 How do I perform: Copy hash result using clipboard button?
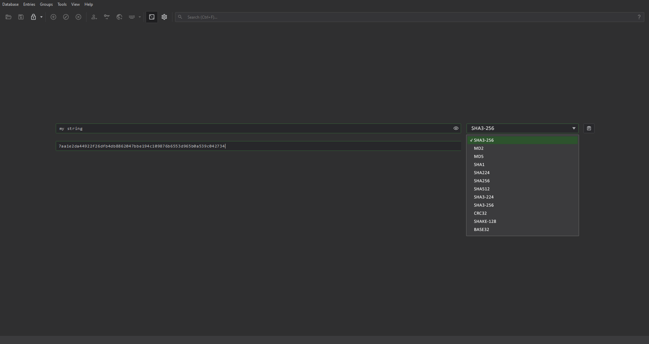588,128
